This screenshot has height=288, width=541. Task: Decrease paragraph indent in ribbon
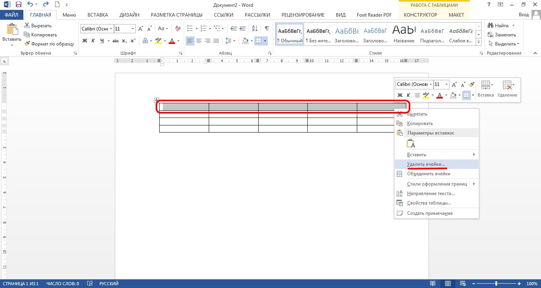[234, 29]
